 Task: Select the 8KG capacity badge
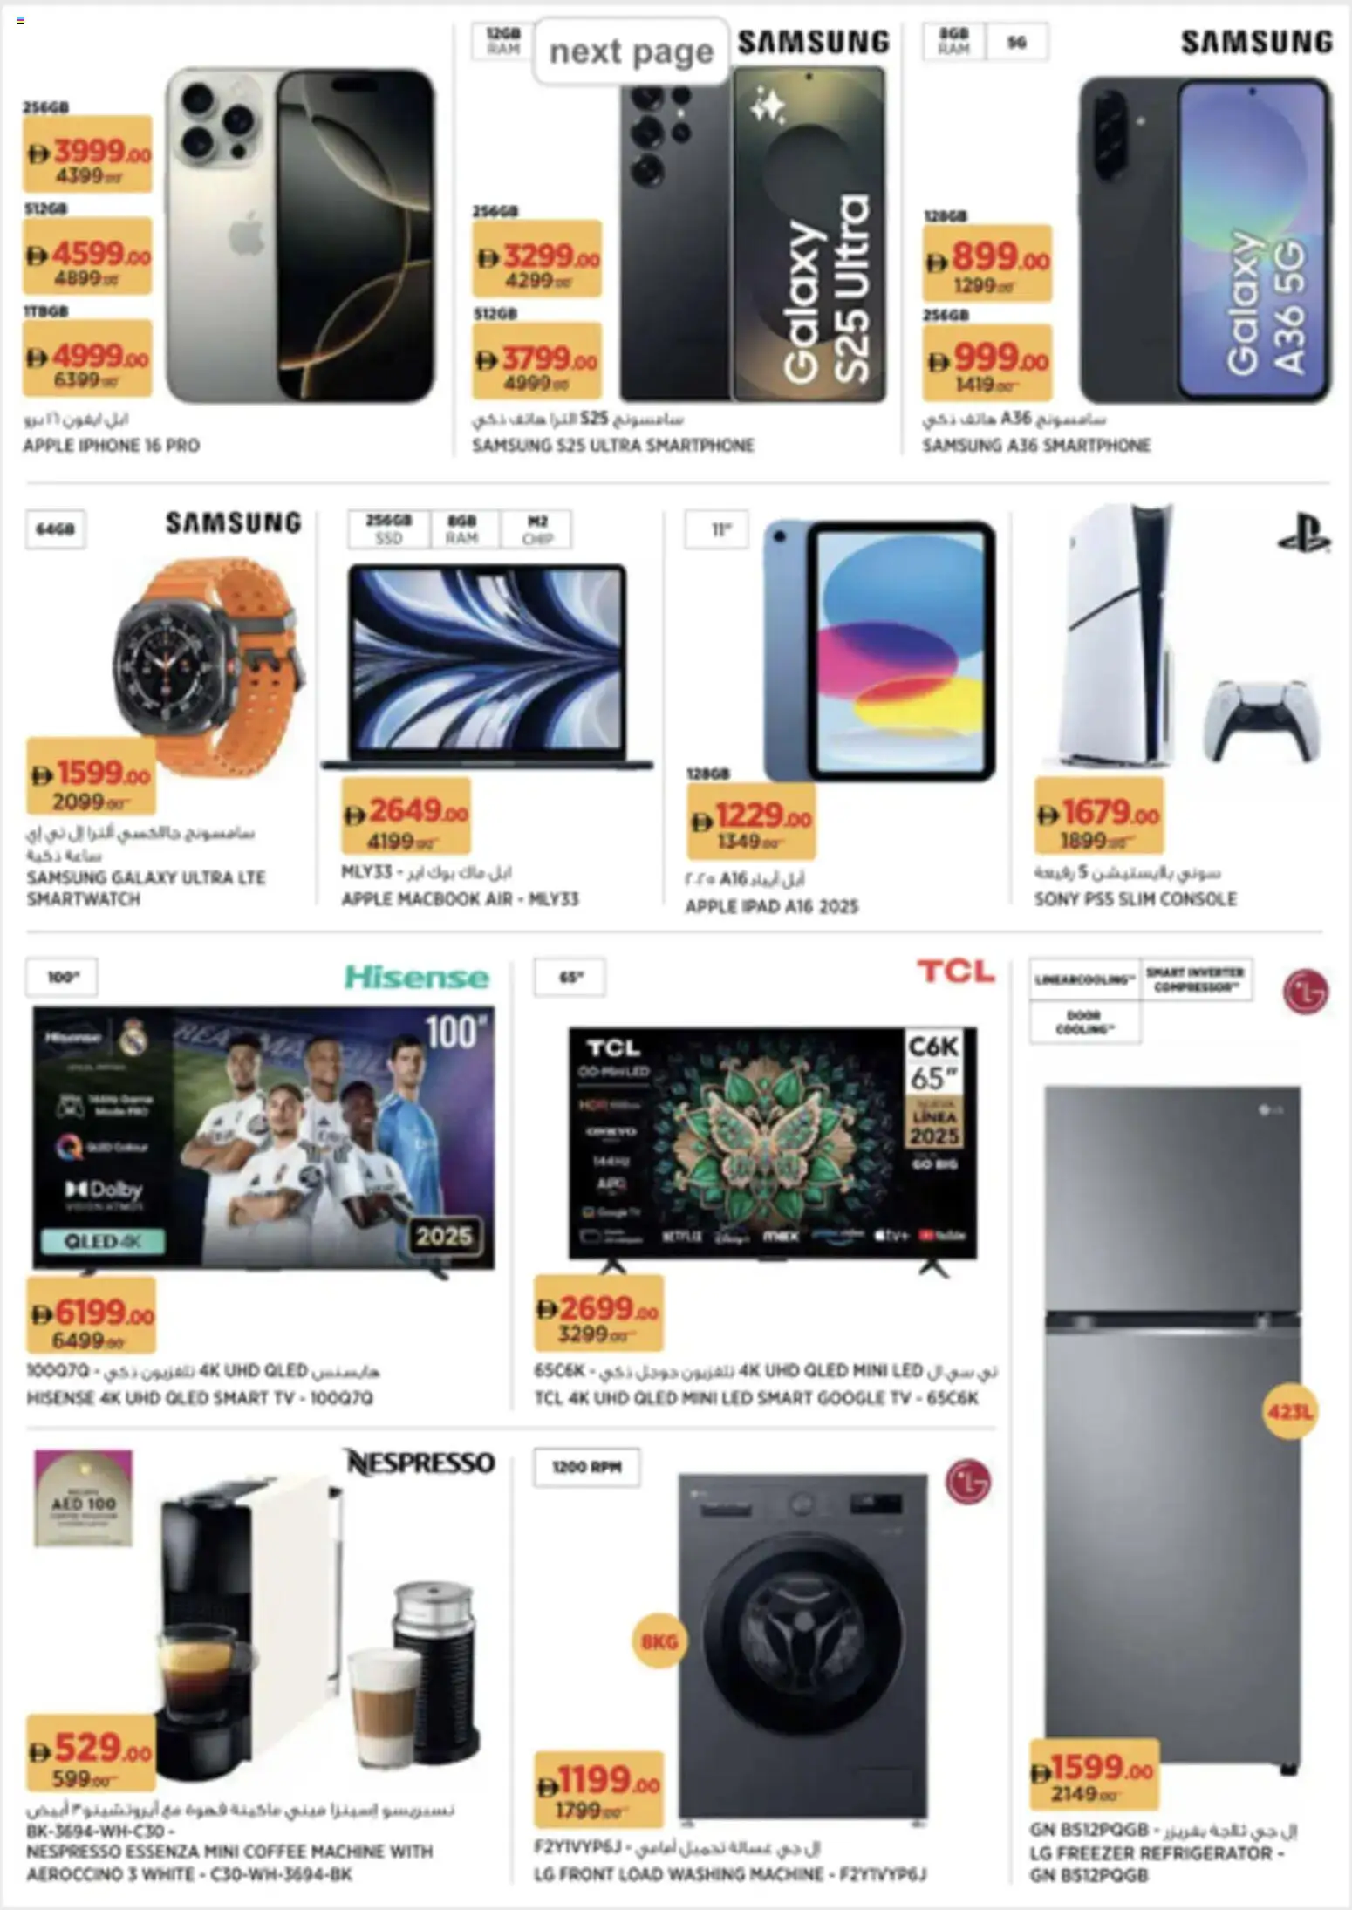pos(659,1641)
